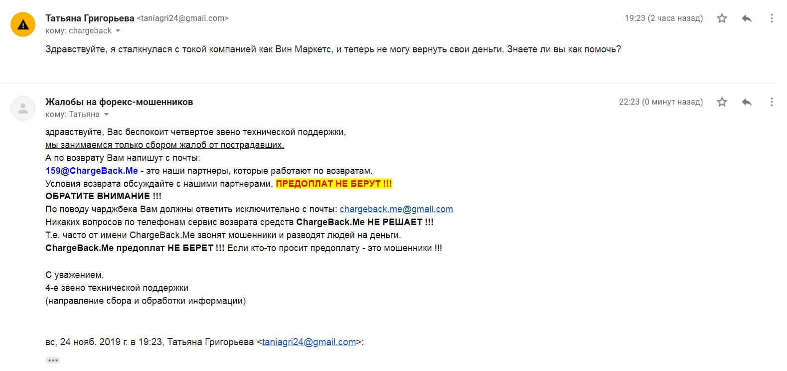Screen dimensions: 787x371
Task: Expand recipient details next to 'кому: Татьяна'
Action: tap(106, 115)
